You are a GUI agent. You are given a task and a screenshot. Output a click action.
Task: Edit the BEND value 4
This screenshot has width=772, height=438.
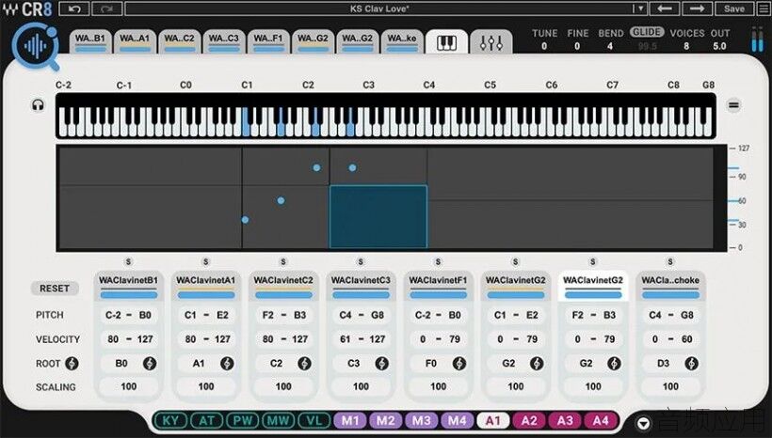610,46
